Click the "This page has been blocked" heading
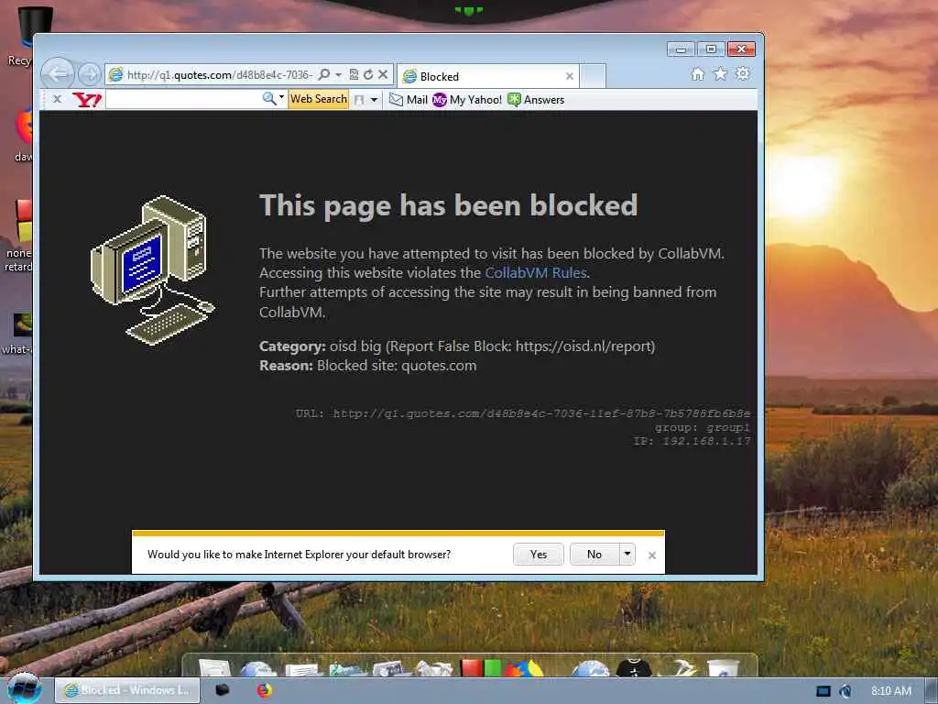The height and width of the screenshot is (704, 938). [x=449, y=205]
